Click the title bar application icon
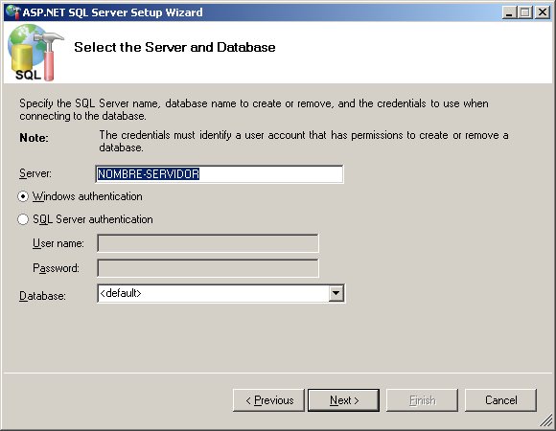Viewport: 556px width, 431px height. click(13, 12)
